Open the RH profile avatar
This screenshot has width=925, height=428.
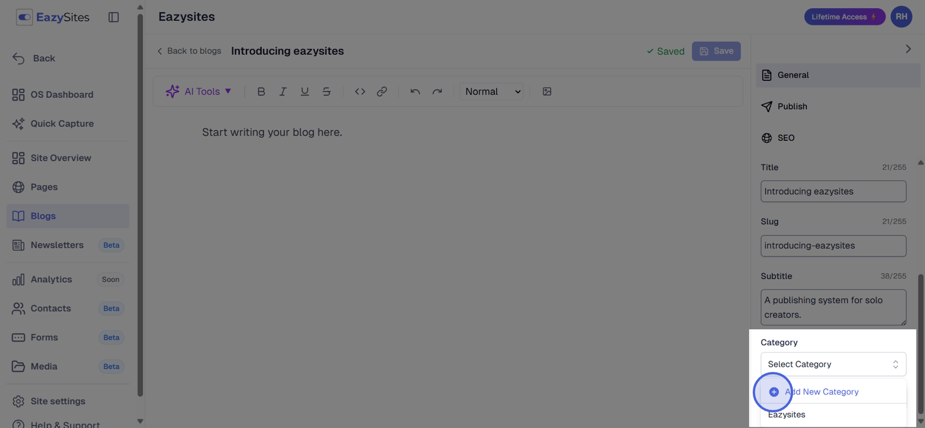(x=901, y=17)
